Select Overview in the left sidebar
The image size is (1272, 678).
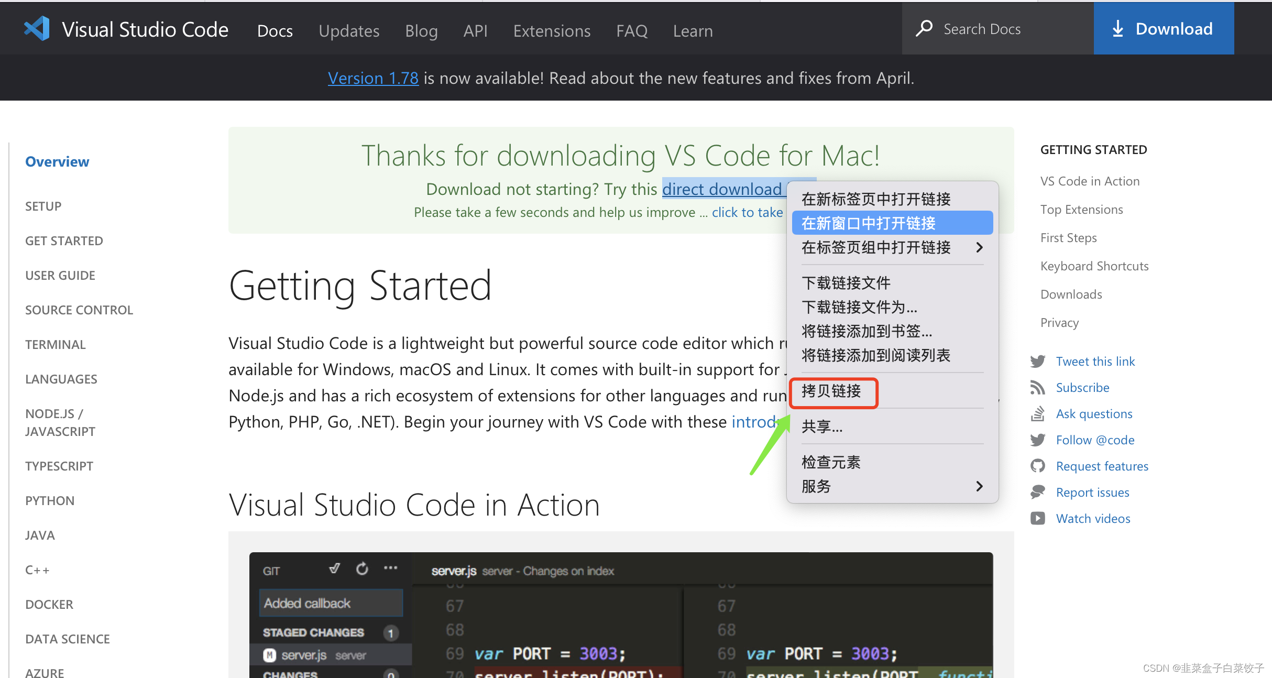point(57,161)
